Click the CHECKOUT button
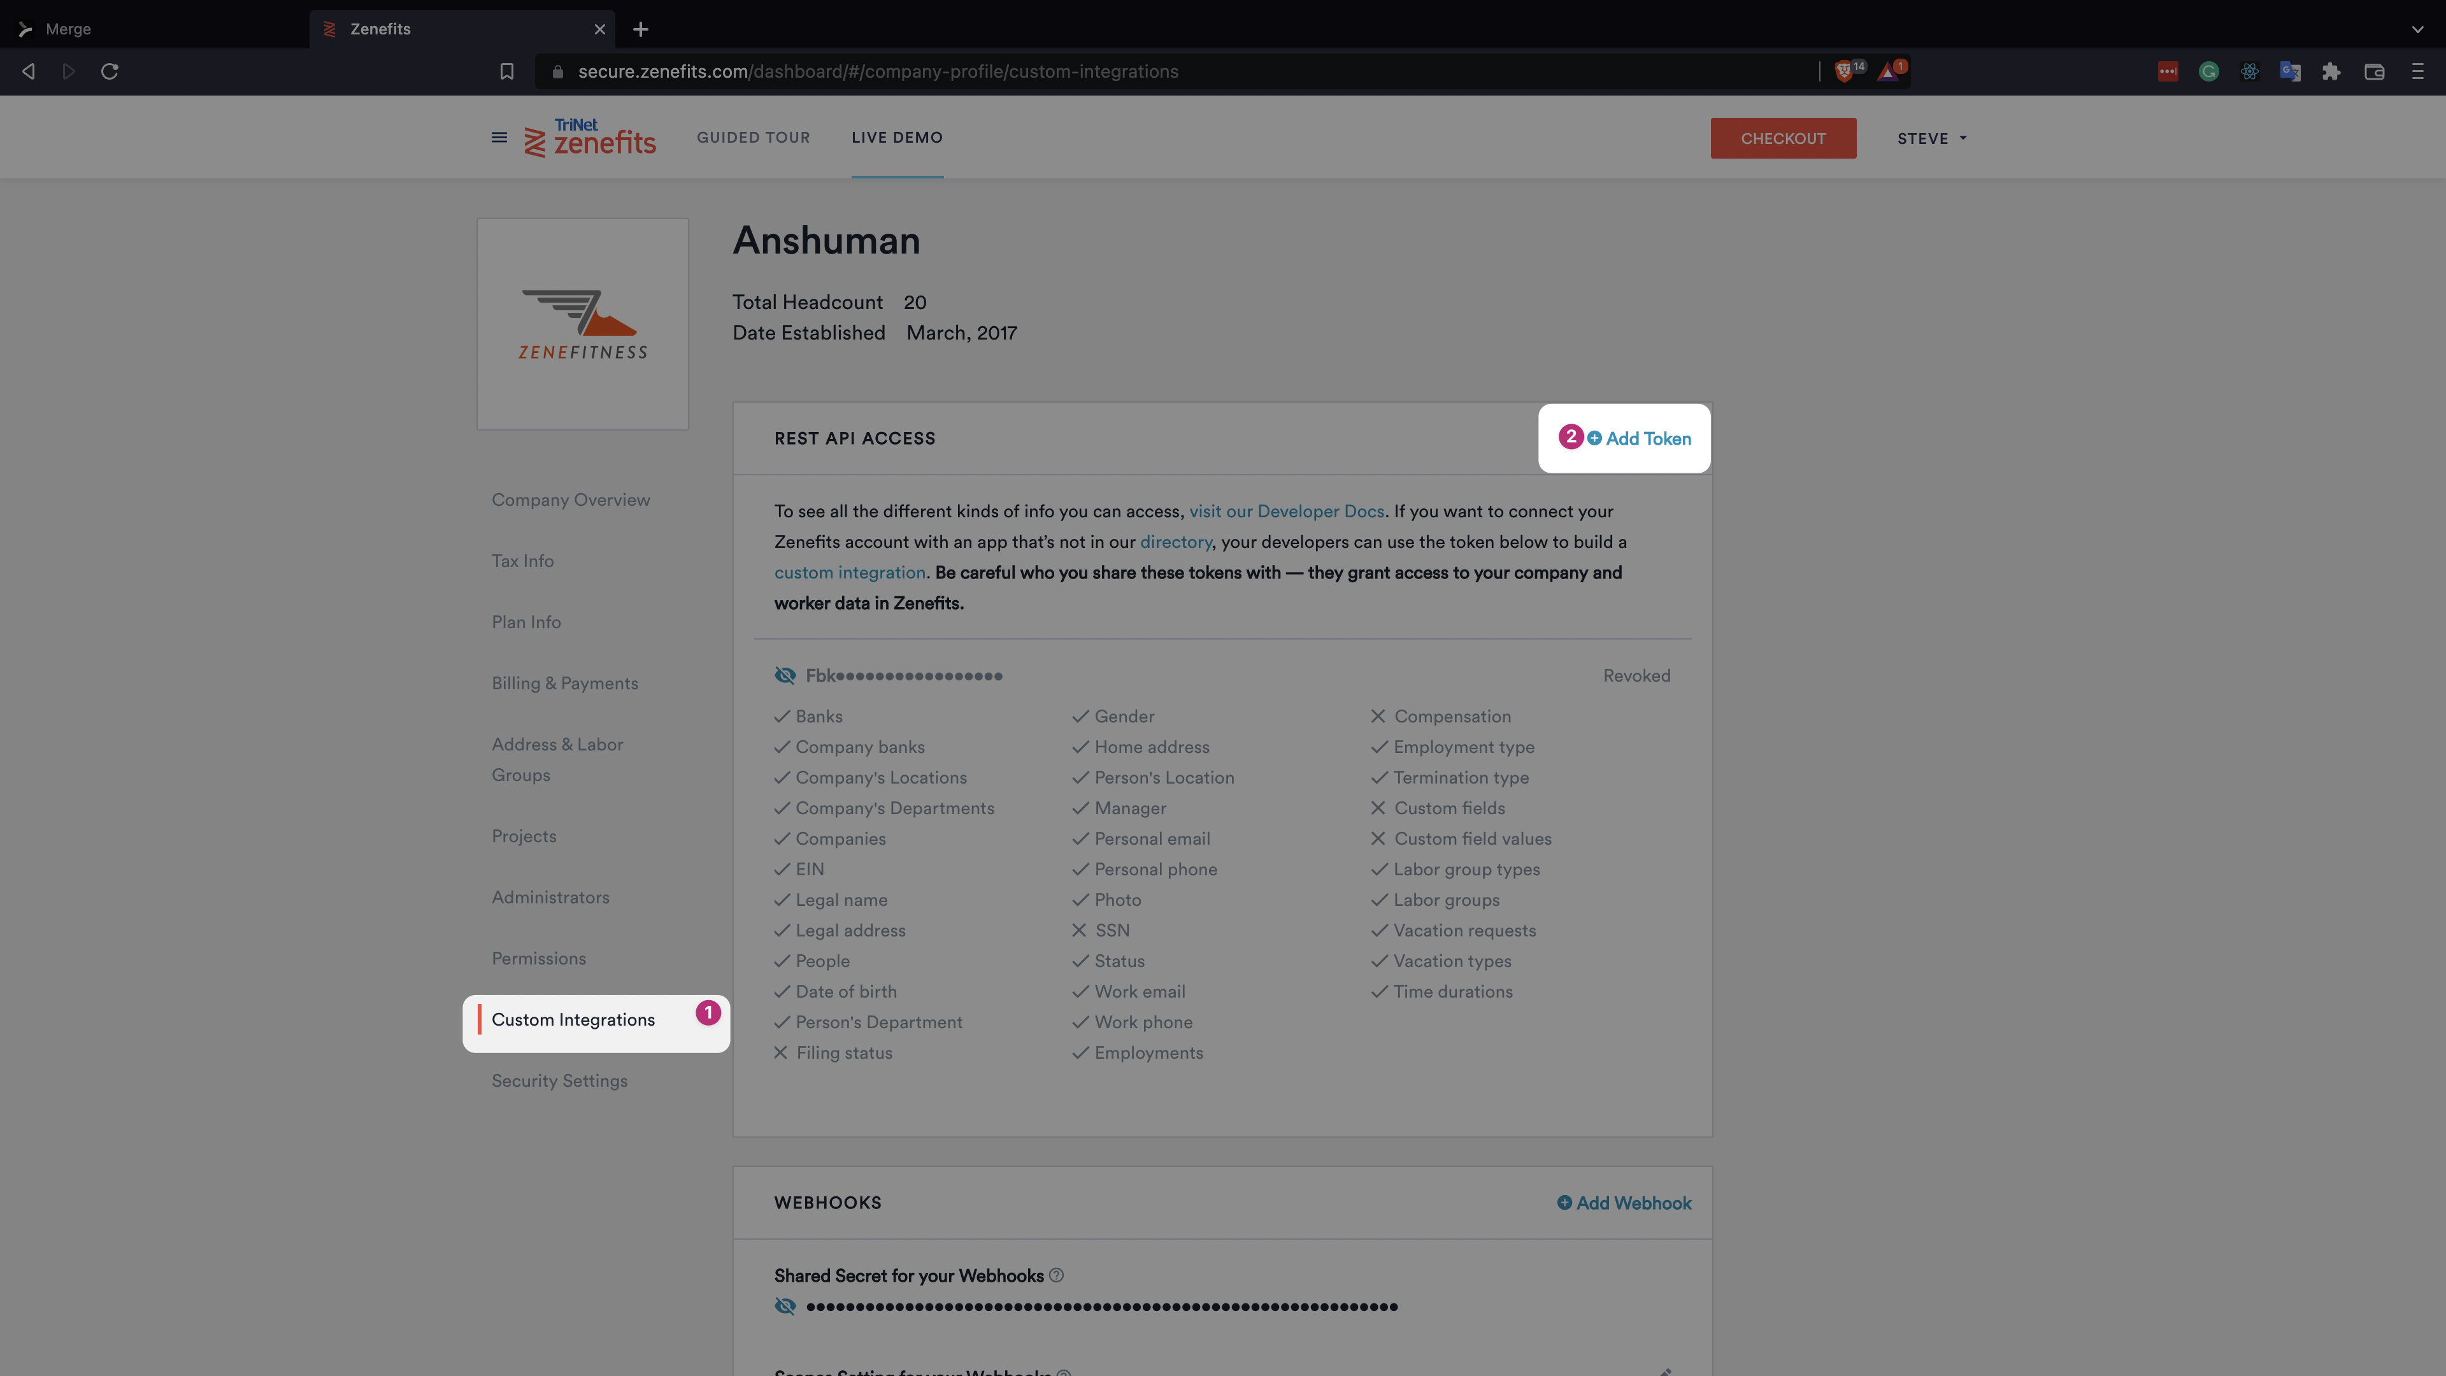The height and width of the screenshot is (1376, 2446). (x=1784, y=139)
